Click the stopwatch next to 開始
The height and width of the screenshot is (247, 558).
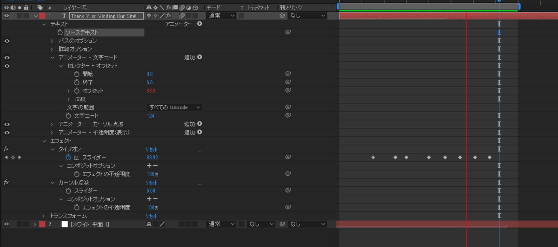tap(77, 74)
